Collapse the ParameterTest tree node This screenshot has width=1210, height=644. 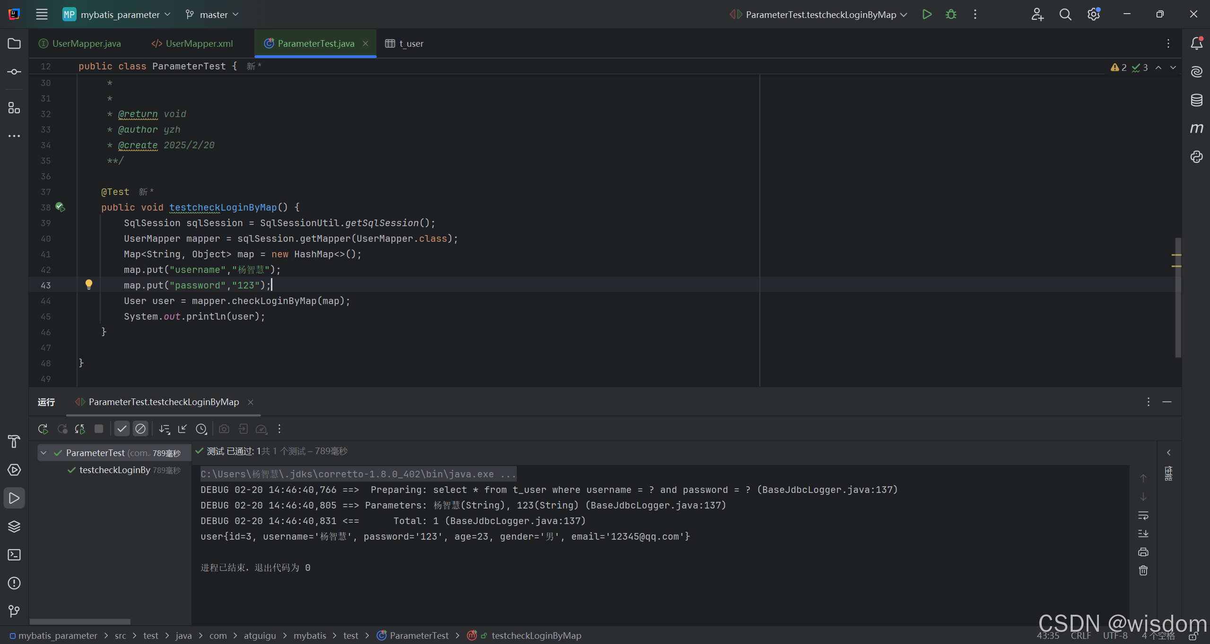(44, 453)
